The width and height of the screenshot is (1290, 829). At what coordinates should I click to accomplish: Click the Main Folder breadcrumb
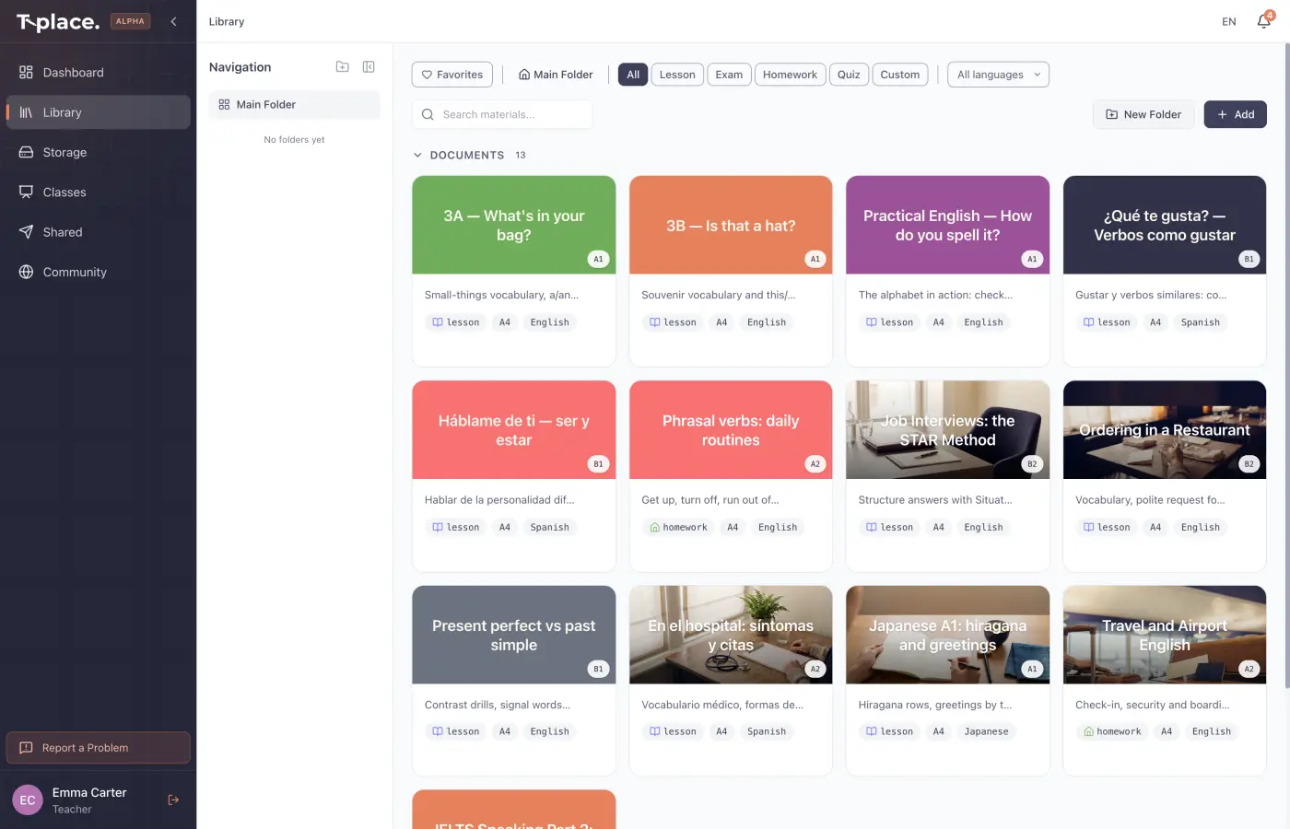pyautogui.click(x=556, y=75)
